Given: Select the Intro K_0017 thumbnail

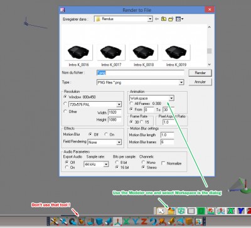Looking at the screenshot, I should pos(111,55).
